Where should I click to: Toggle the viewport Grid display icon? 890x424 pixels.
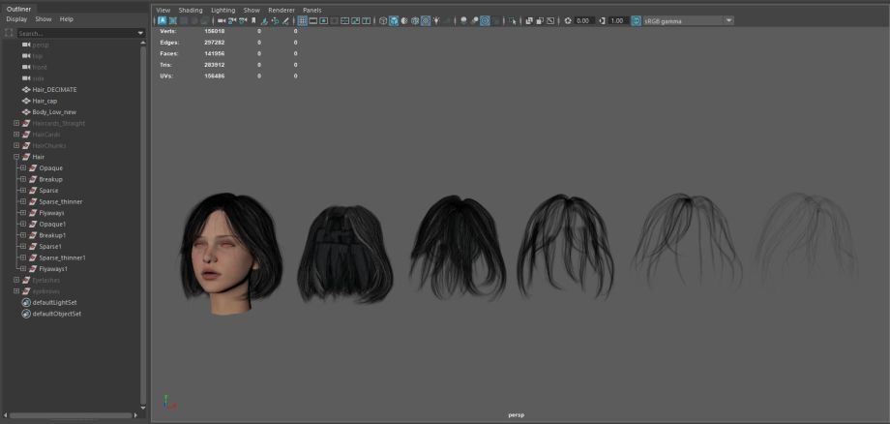coord(302,20)
